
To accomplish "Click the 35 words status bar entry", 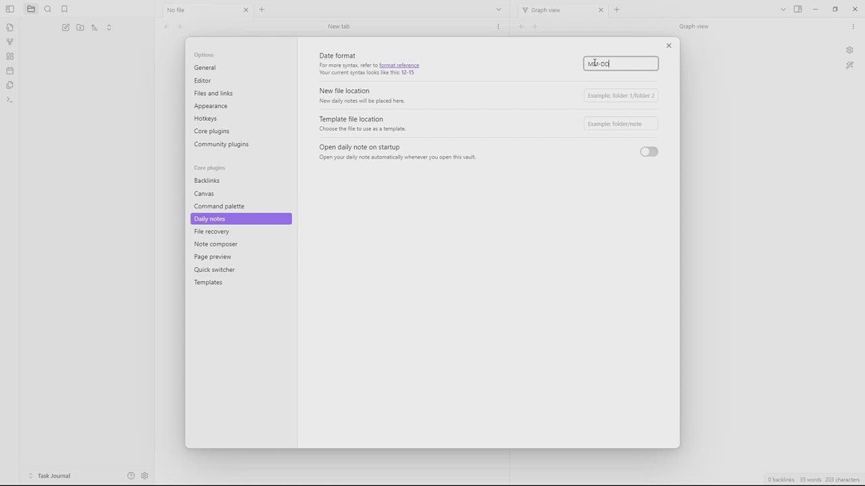I will click(810, 480).
